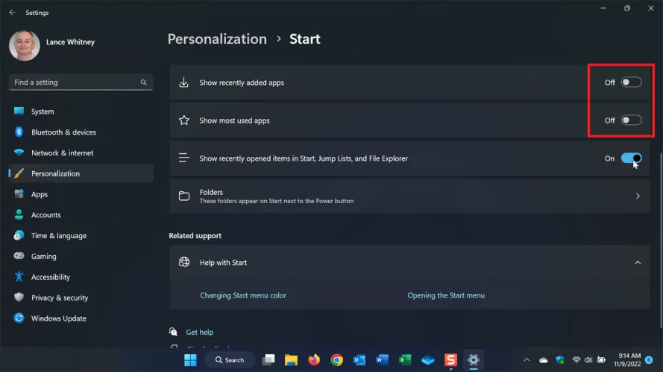Viewport: 663px width, 372px height.
Task: Open the Folders settings chevron
Action: point(638,196)
